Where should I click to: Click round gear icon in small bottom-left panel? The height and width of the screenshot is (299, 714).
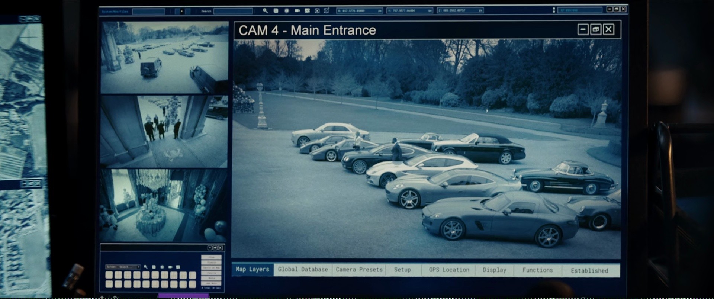click(x=162, y=267)
